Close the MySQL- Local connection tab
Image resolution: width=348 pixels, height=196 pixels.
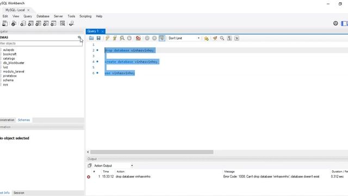pos(28,10)
